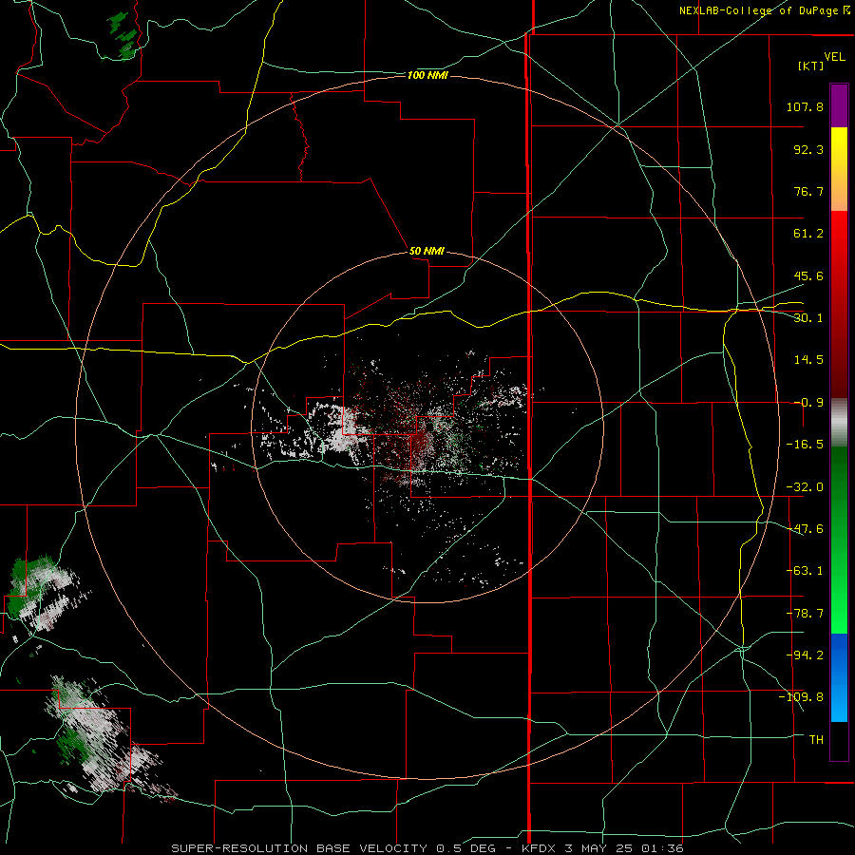The image size is (855, 855).
Task: Select the -32.0 velocity scale value
Action: [805, 487]
